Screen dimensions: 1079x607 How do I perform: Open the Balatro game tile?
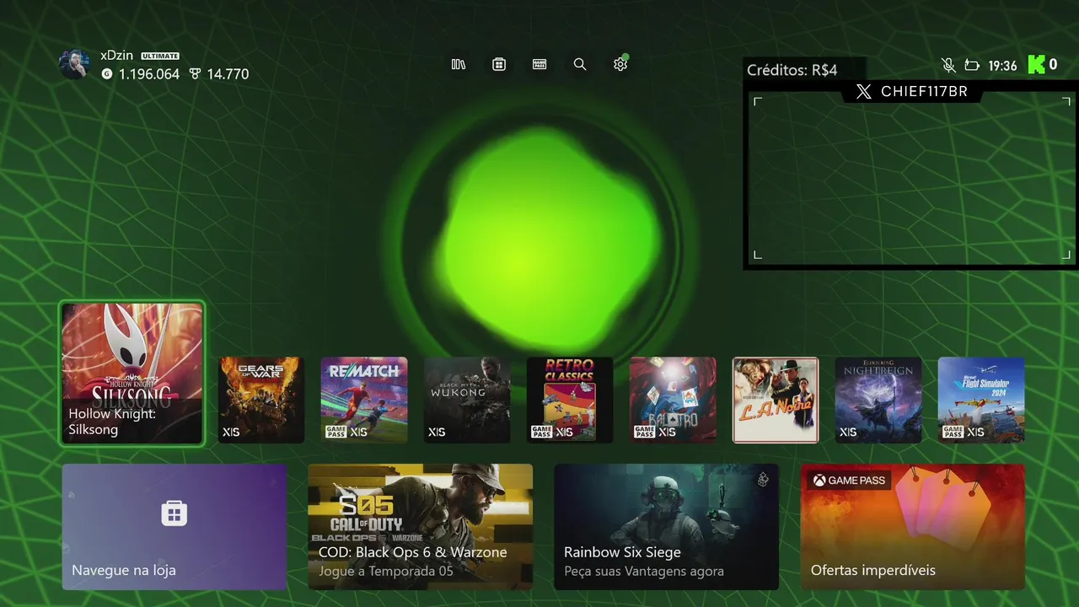tap(673, 400)
